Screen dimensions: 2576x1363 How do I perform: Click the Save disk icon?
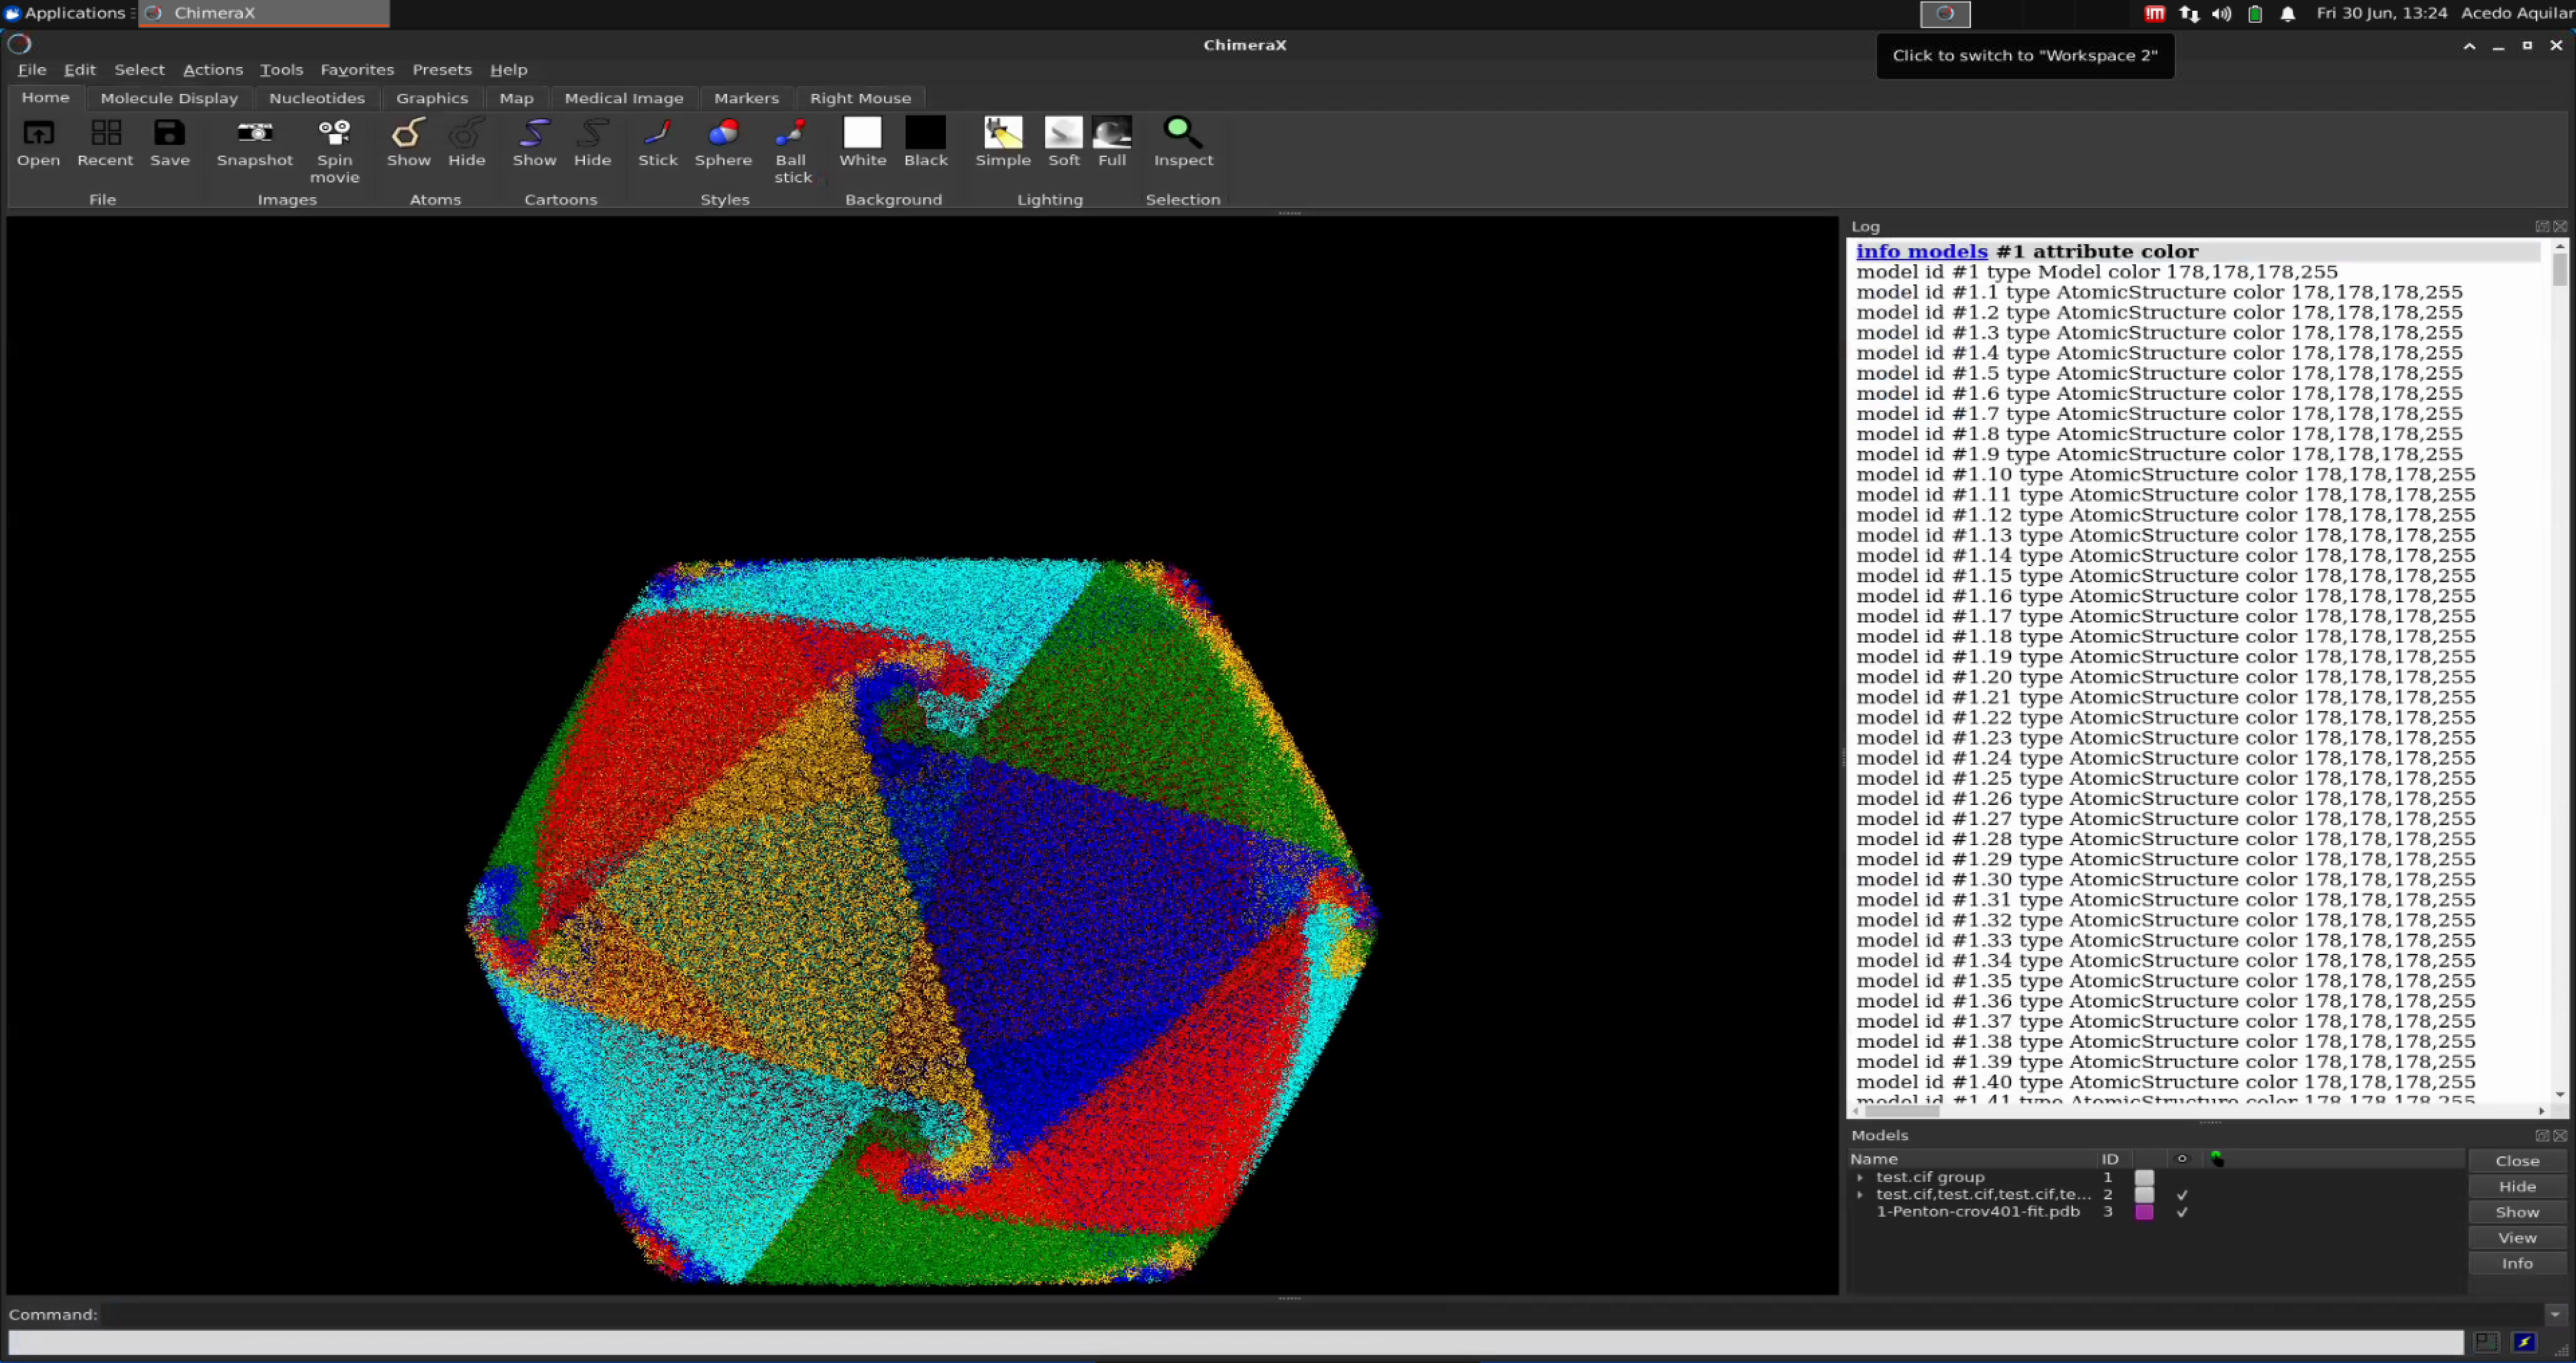tap(169, 133)
